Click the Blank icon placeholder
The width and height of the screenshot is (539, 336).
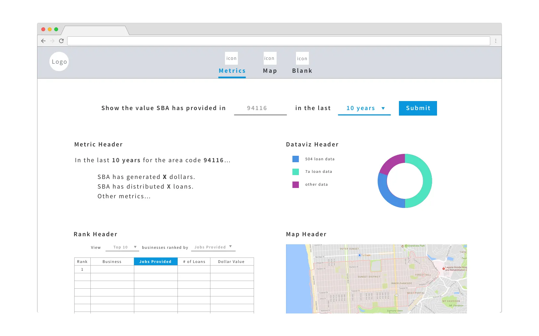click(x=302, y=58)
